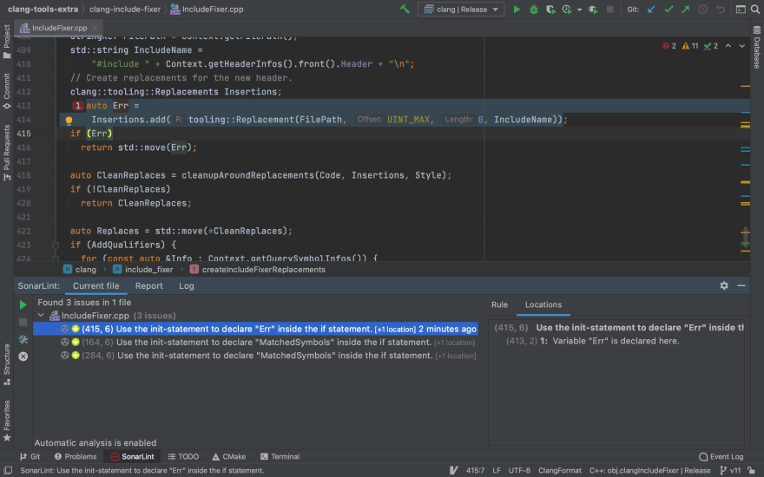Click the Stop square in top toolbar
The image size is (764, 477).
(609, 10)
